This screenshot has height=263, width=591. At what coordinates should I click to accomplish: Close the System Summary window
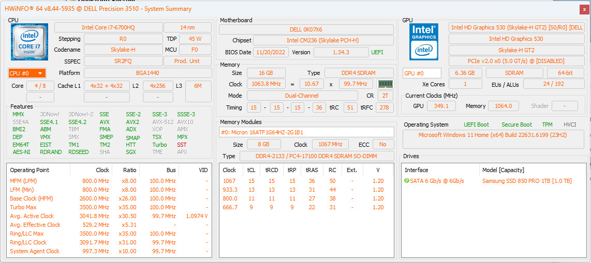[583, 9]
